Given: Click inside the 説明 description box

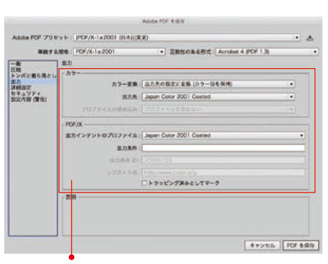Looking at the screenshot, I should click(x=185, y=217).
